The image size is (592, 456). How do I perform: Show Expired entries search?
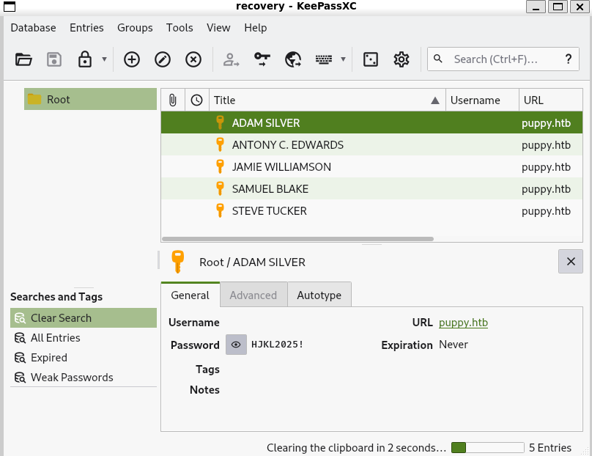[x=84, y=357]
